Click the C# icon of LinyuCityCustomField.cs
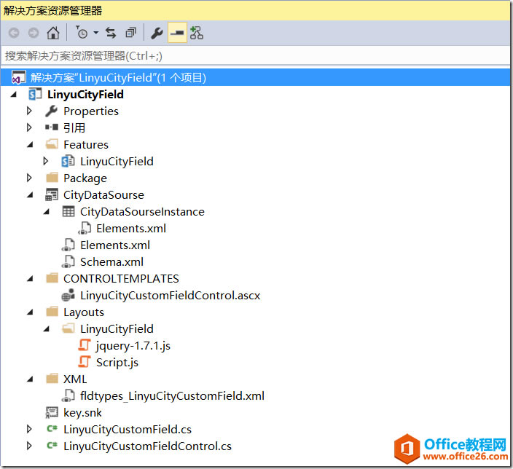This screenshot has height=469, width=513. tap(52, 428)
